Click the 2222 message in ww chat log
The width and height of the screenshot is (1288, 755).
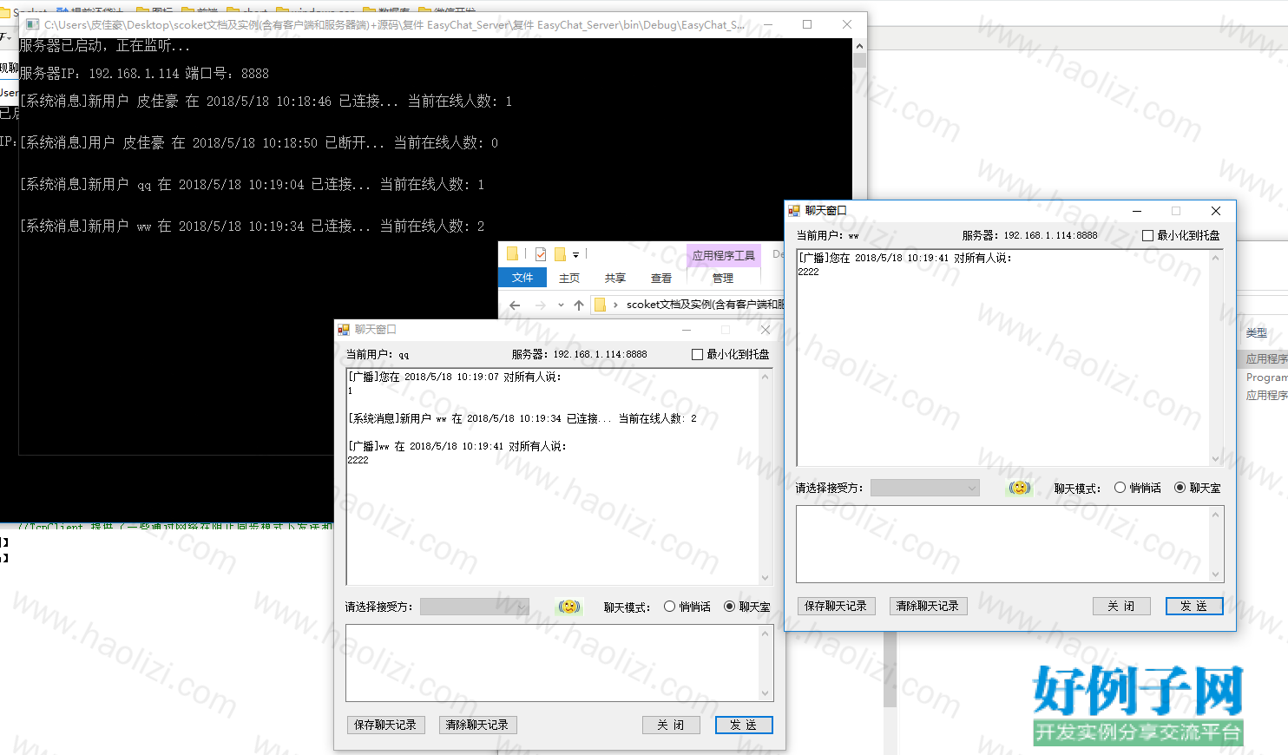pos(808,272)
